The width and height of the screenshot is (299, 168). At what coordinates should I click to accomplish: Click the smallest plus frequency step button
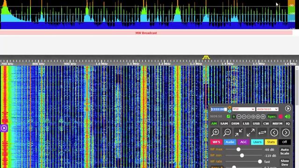[x=253, y=117]
